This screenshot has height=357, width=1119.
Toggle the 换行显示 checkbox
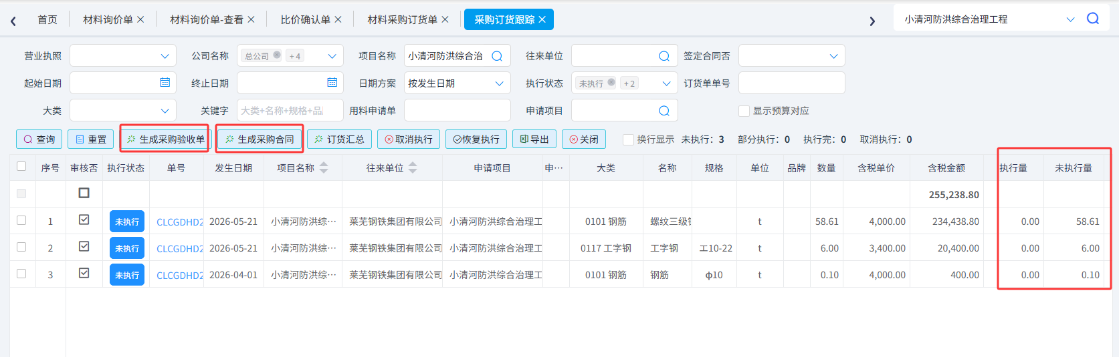(x=628, y=139)
